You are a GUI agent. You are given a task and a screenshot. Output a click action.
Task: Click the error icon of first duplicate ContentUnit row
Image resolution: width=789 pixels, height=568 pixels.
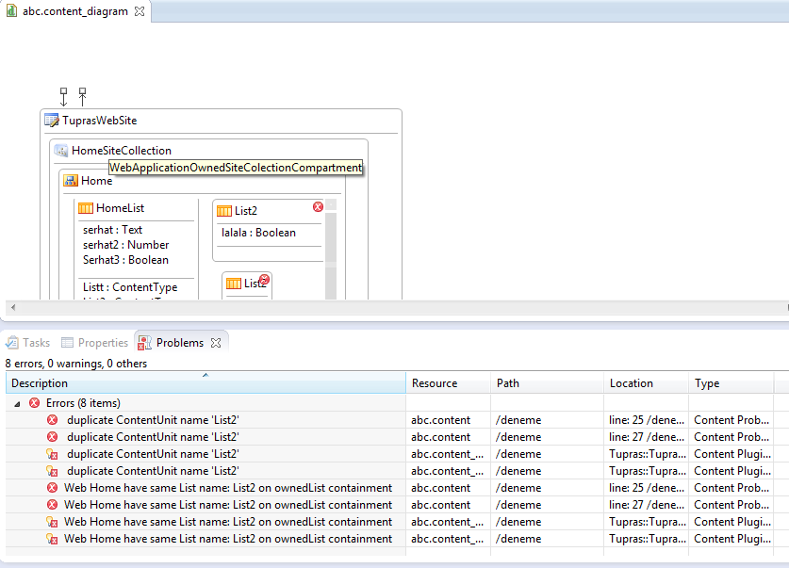[52, 420]
